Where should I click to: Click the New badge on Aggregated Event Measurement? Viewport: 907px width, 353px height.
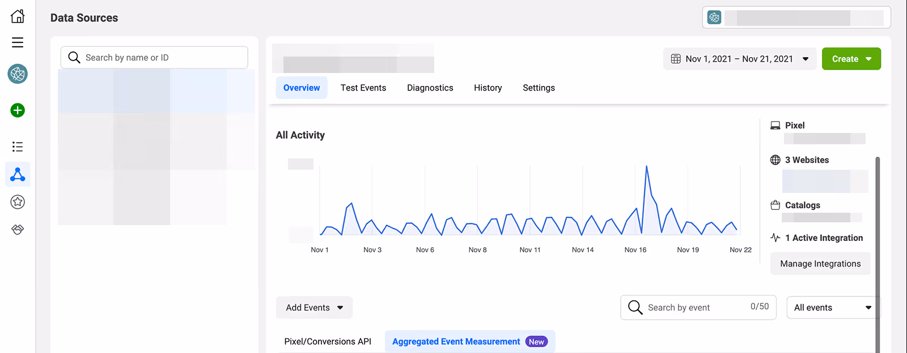tap(536, 342)
